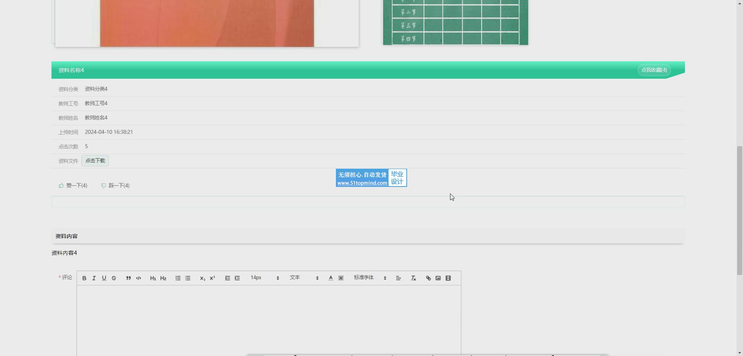Open the text background color picker

tap(341, 278)
